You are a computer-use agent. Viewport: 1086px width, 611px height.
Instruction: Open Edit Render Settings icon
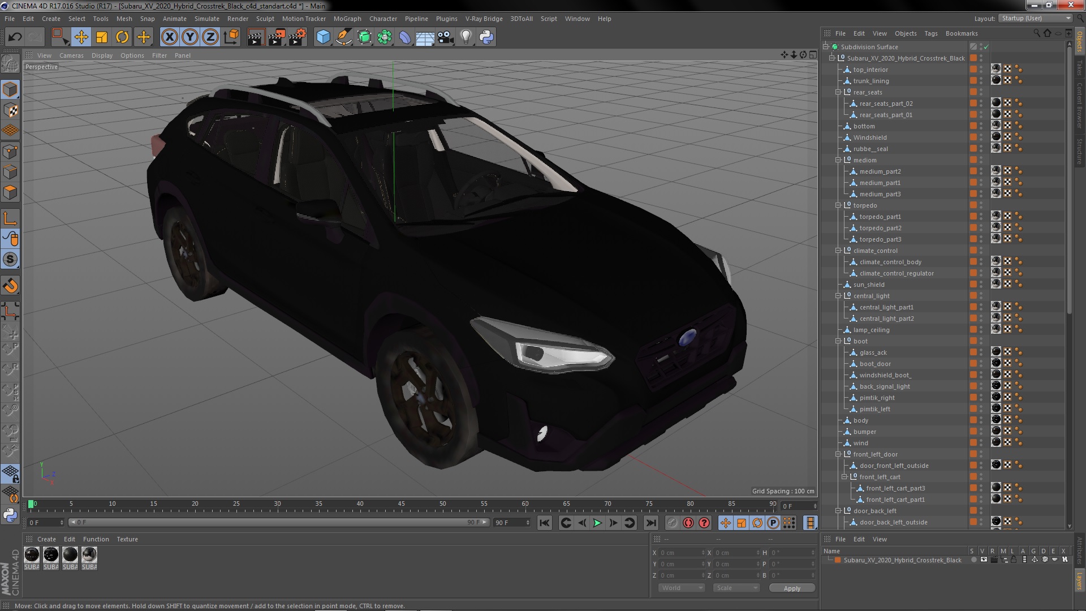pyautogui.click(x=297, y=37)
